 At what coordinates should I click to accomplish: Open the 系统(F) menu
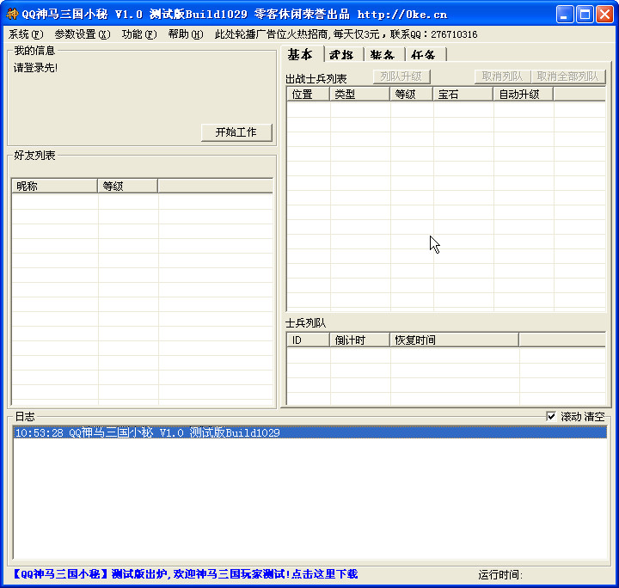click(x=26, y=34)
